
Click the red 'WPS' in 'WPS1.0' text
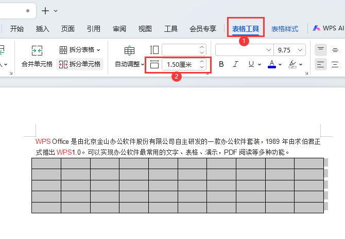point(64,152)
